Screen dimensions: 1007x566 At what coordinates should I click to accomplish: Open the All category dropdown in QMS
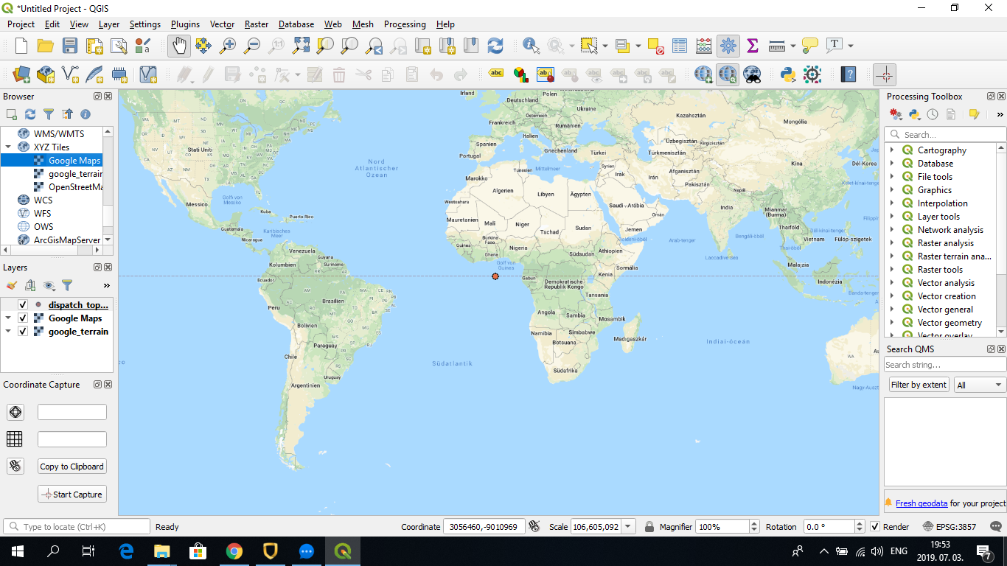(980, 385)
